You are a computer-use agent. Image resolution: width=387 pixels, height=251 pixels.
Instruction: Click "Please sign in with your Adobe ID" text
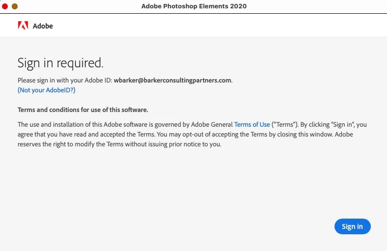[x=64, y=81]
